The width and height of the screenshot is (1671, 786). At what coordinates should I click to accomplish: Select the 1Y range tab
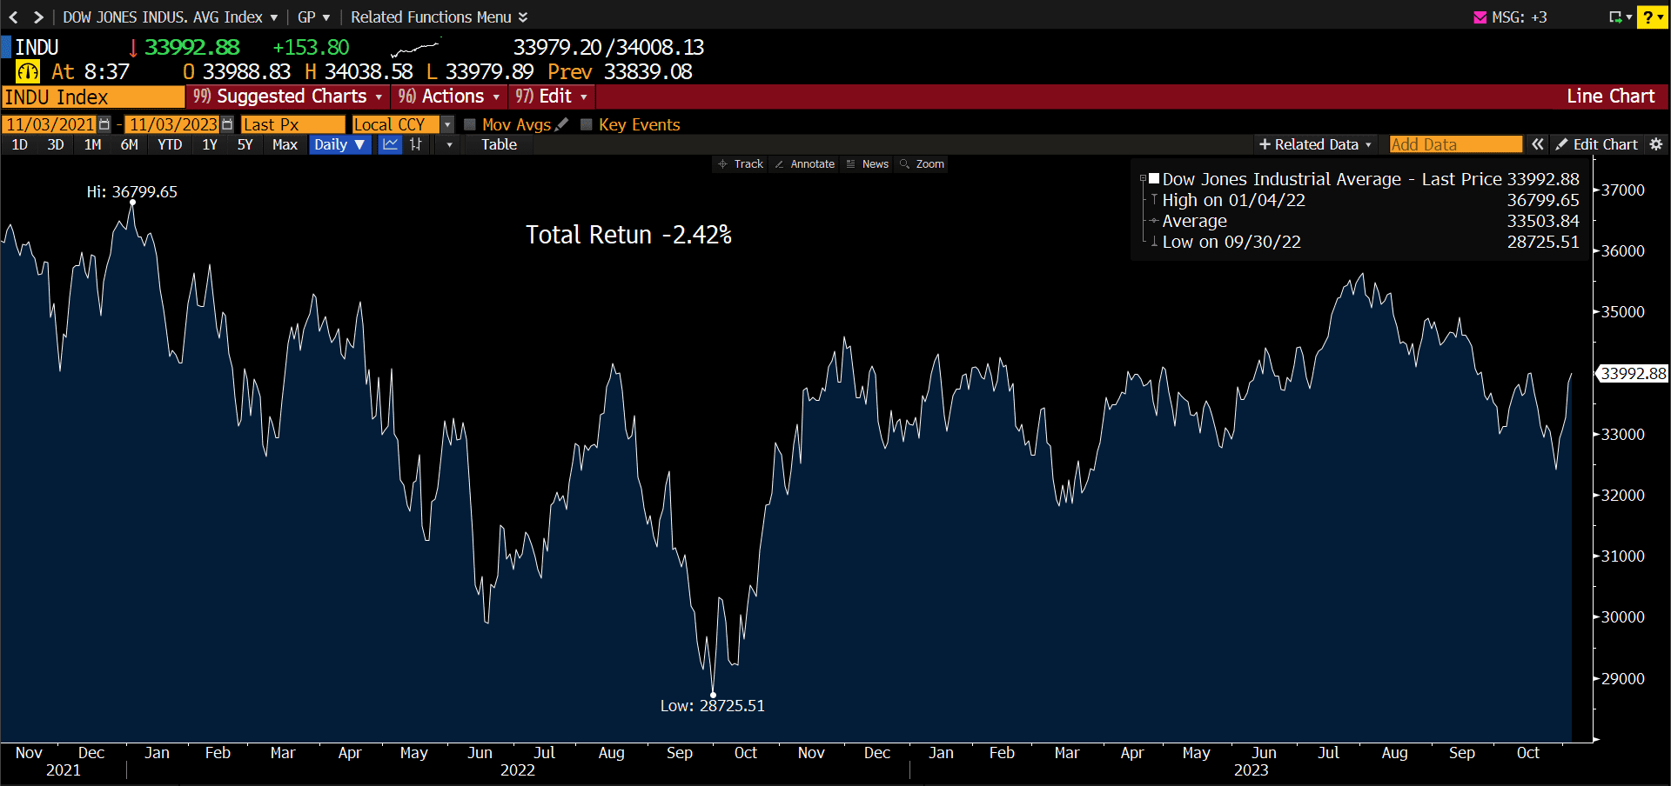point(210,144)
